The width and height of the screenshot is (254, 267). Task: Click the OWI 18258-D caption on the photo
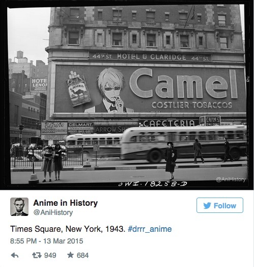coord(153,184)
